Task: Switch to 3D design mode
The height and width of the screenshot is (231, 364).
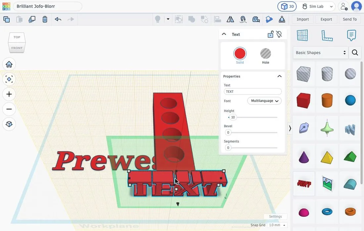Action: (x=287, y=7)
